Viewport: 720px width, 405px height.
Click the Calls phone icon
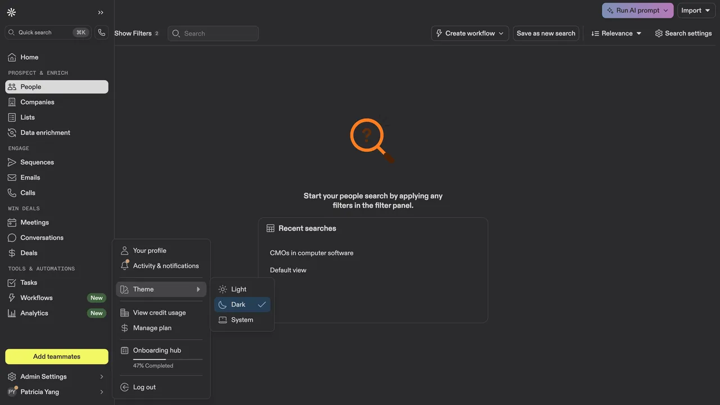point(12,193)
